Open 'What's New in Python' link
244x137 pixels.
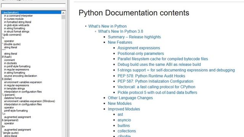108,26
